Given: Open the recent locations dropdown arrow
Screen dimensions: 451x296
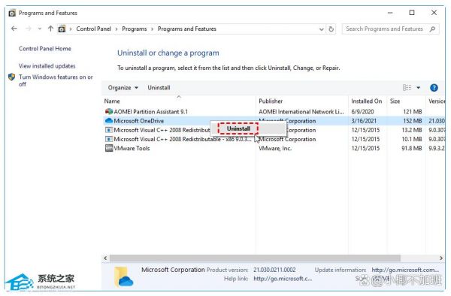Looking at the screenshot, I should point(40,29).
